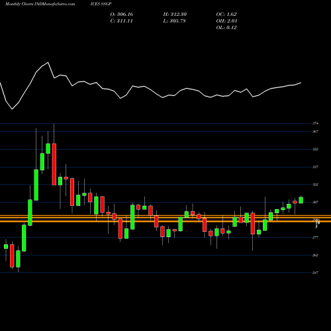This screenshot has height=331, width=331.
Task: Click the 322 price axis label
Action: [x=315, y=185]
